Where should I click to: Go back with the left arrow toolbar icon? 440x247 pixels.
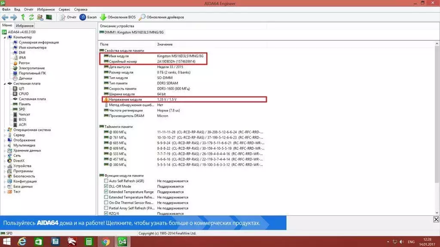[5, 17]
